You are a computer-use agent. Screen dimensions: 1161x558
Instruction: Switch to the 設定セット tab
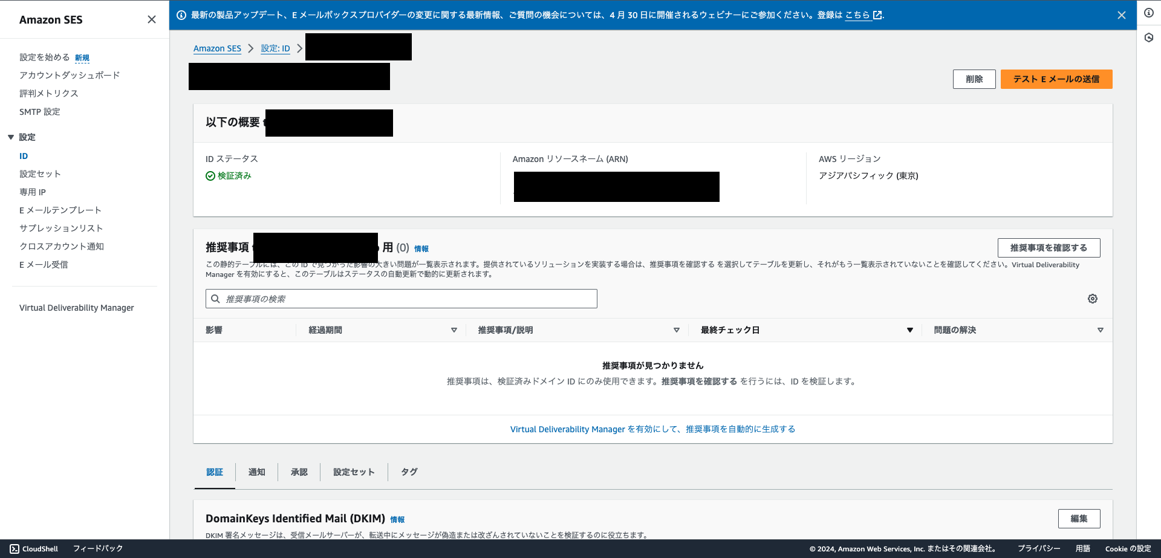tap(354, 472)
